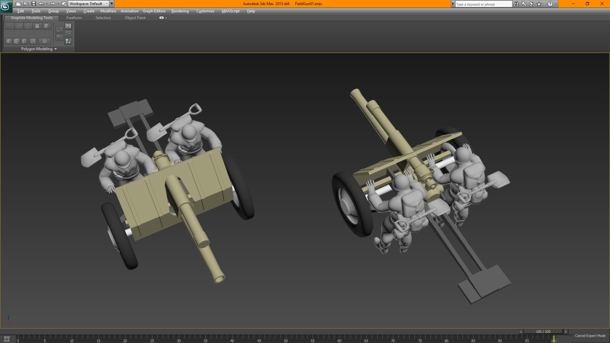Click the Undo arrow icon

point(41,4)
